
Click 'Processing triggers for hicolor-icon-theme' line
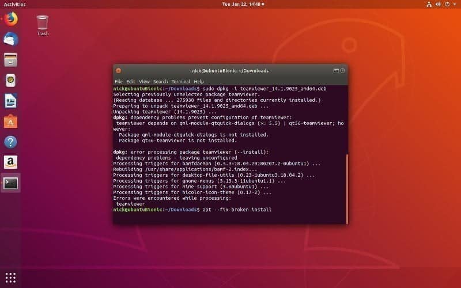tap(192, 192)
